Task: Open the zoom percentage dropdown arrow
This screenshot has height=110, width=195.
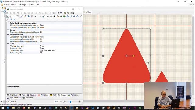Action: coord(61,102)
